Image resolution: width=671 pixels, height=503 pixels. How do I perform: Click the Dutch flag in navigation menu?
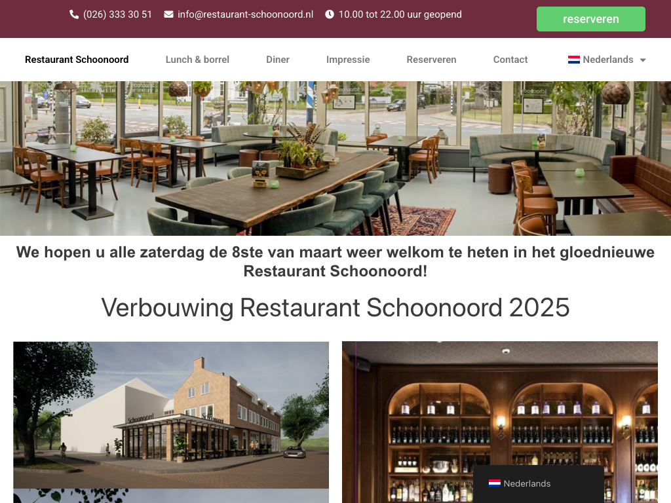point(574,60)
